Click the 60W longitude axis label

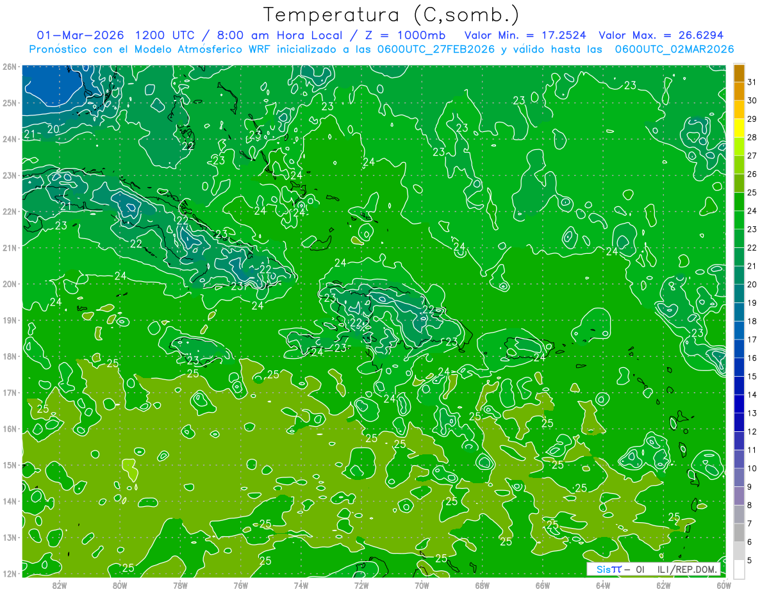(724, 584)
